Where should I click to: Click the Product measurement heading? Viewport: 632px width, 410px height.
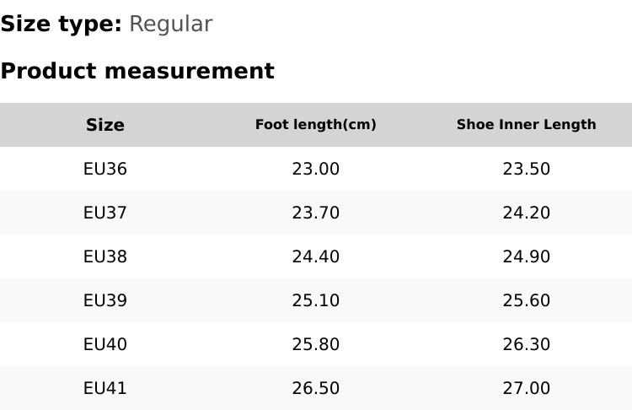click(137, 71)
